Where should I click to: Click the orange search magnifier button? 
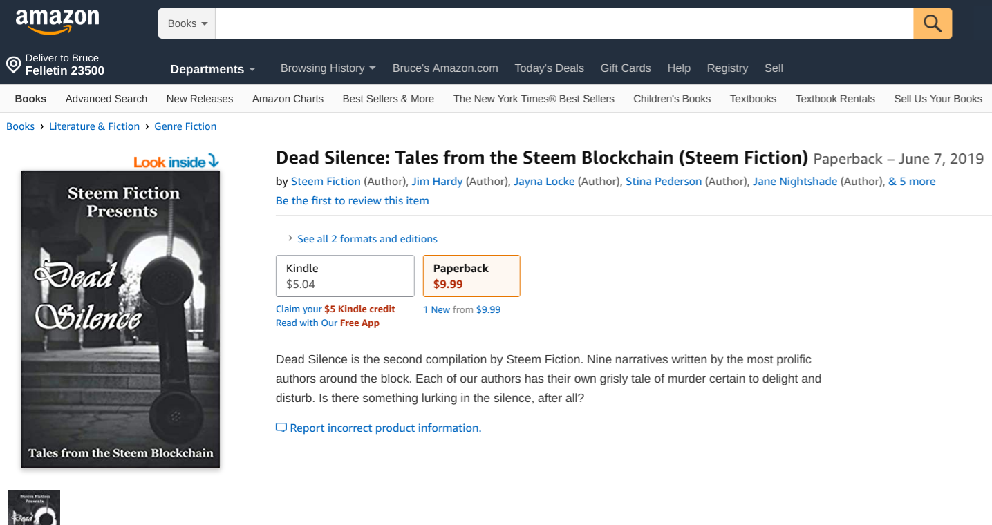click(x=933, y=23)
